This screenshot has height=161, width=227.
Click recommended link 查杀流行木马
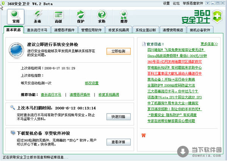click(51, 95)
